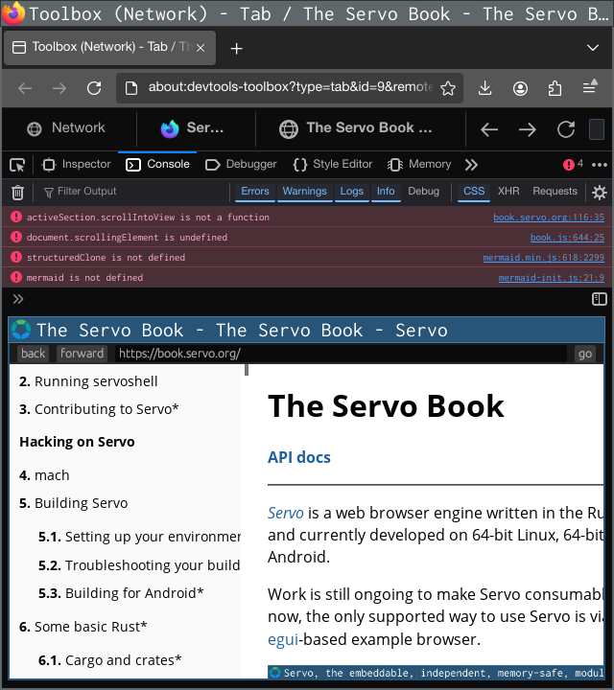The image size is (614, 690).
Task: Open new browser tab with plus
Action: pyautogui.click(x=237, y=48)
